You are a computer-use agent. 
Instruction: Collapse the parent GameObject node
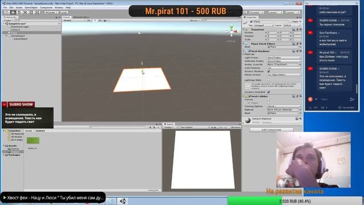[7, 36]
